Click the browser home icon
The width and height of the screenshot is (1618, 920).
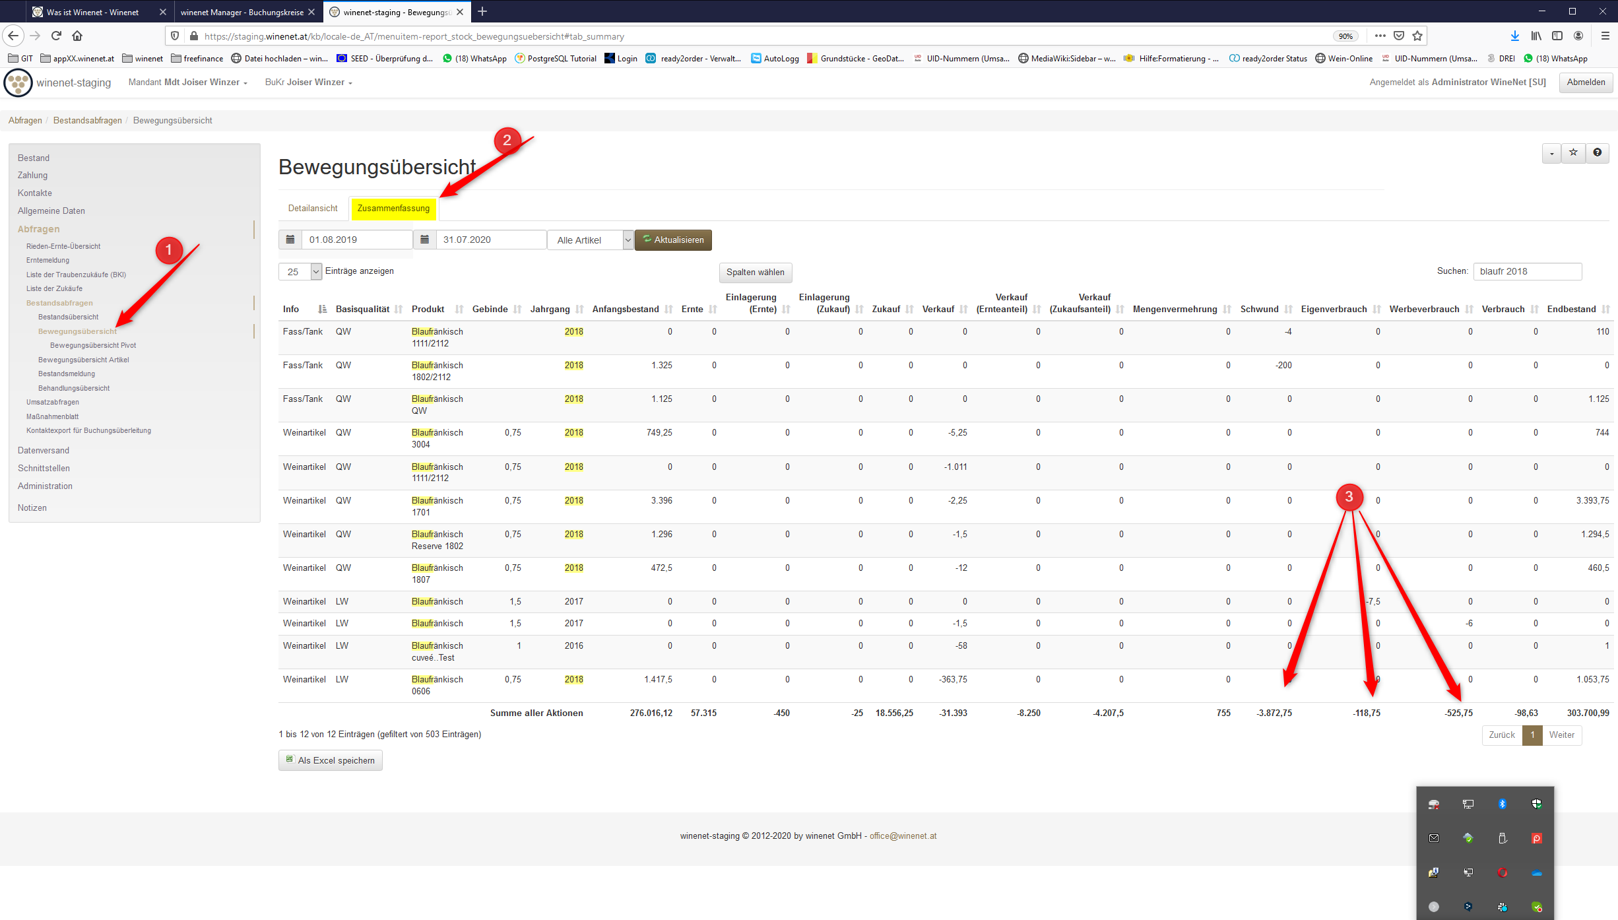pos(77,36)
